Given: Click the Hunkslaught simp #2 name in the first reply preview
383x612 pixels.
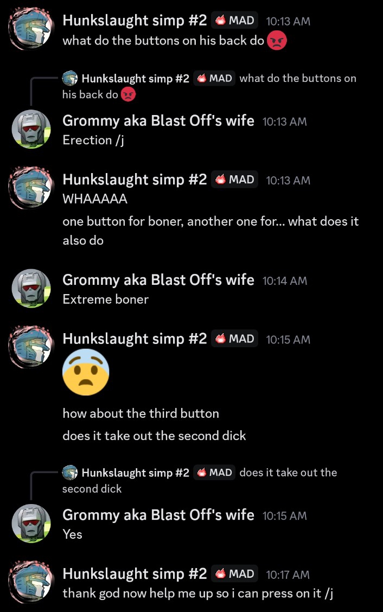Looking at the screenshot, I should (x=135, y=79).
